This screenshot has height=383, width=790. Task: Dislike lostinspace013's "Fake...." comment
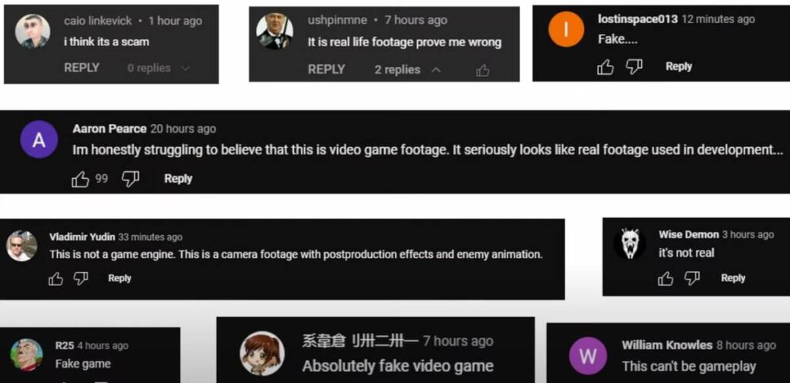click(x=634, y=67)
